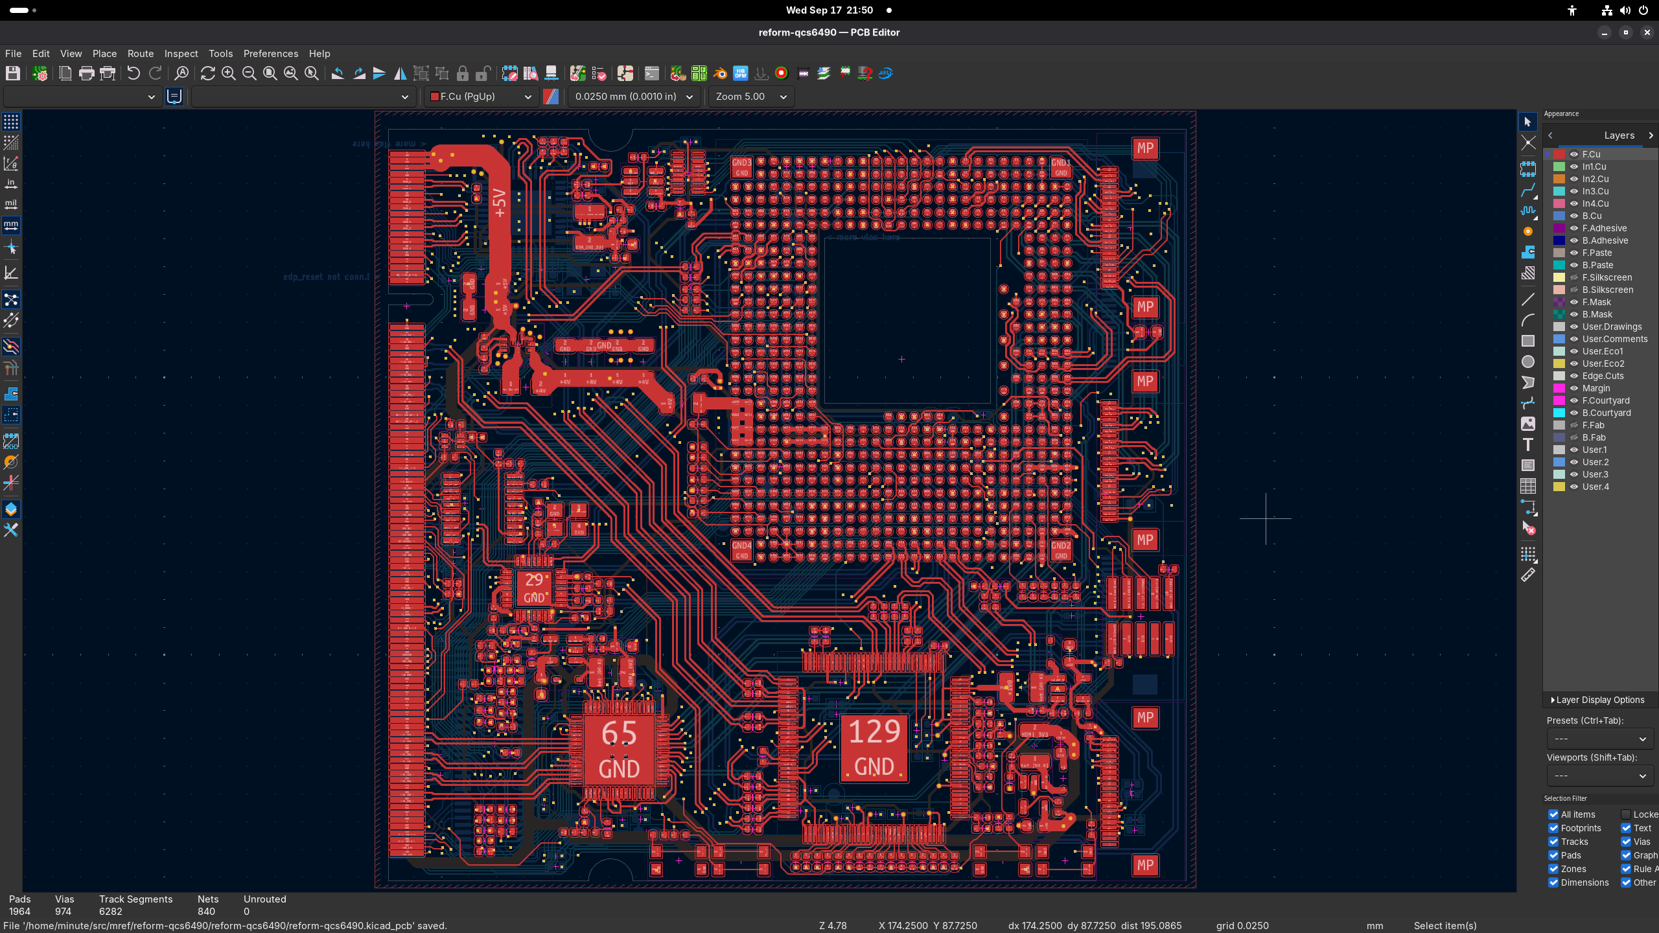Select the Edge.Cuts layer row
Screen dimensions: 1659x933
(x=1603, y=376)
